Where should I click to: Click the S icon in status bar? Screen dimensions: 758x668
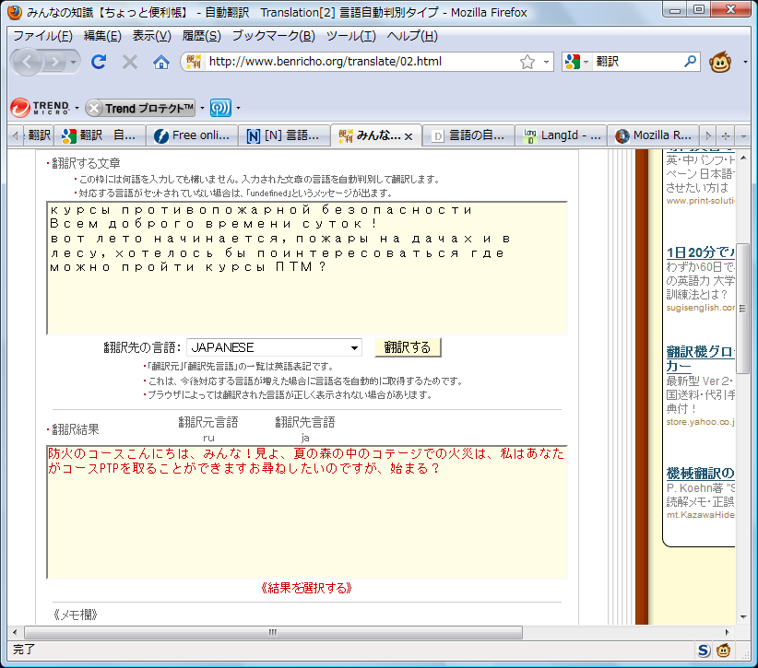(x=704, y=650)
